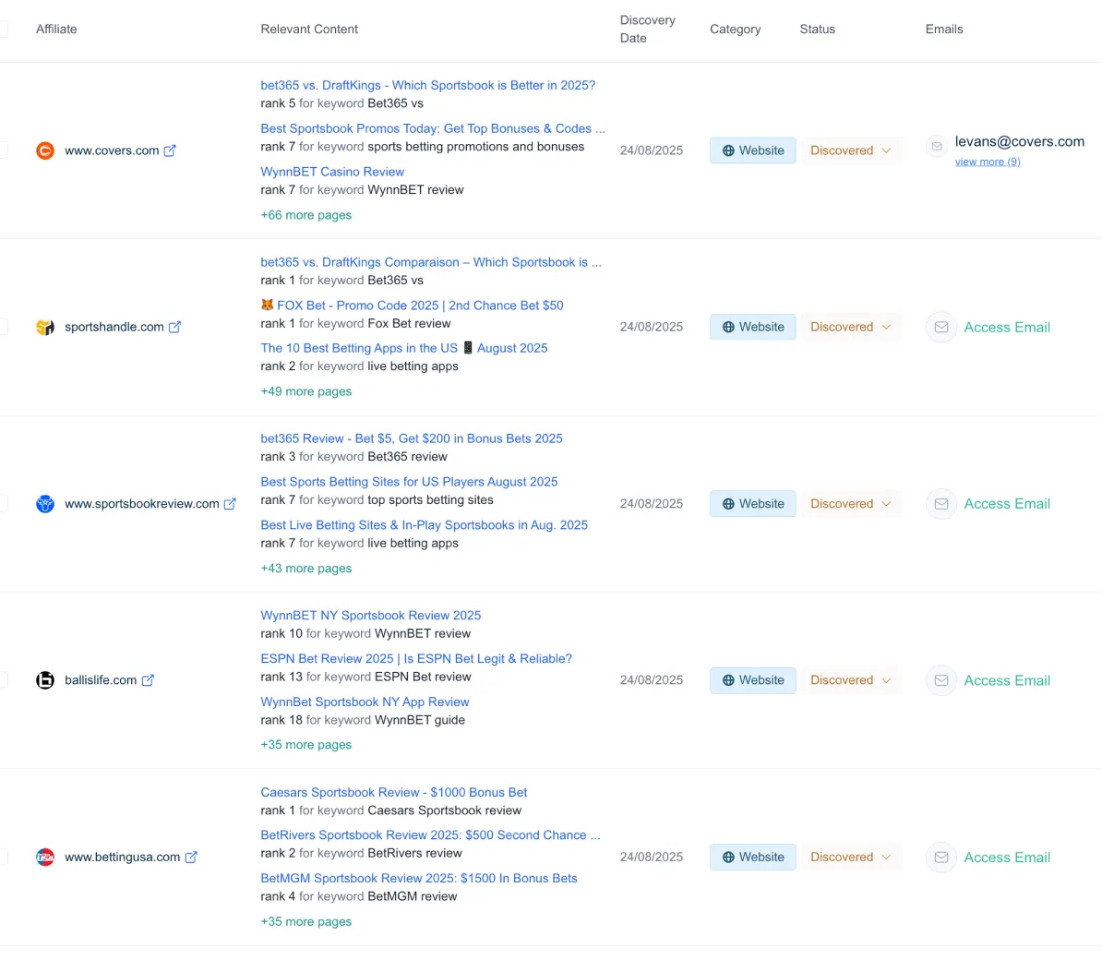Click the sportshandle.com affiliate name

(114, 327)
